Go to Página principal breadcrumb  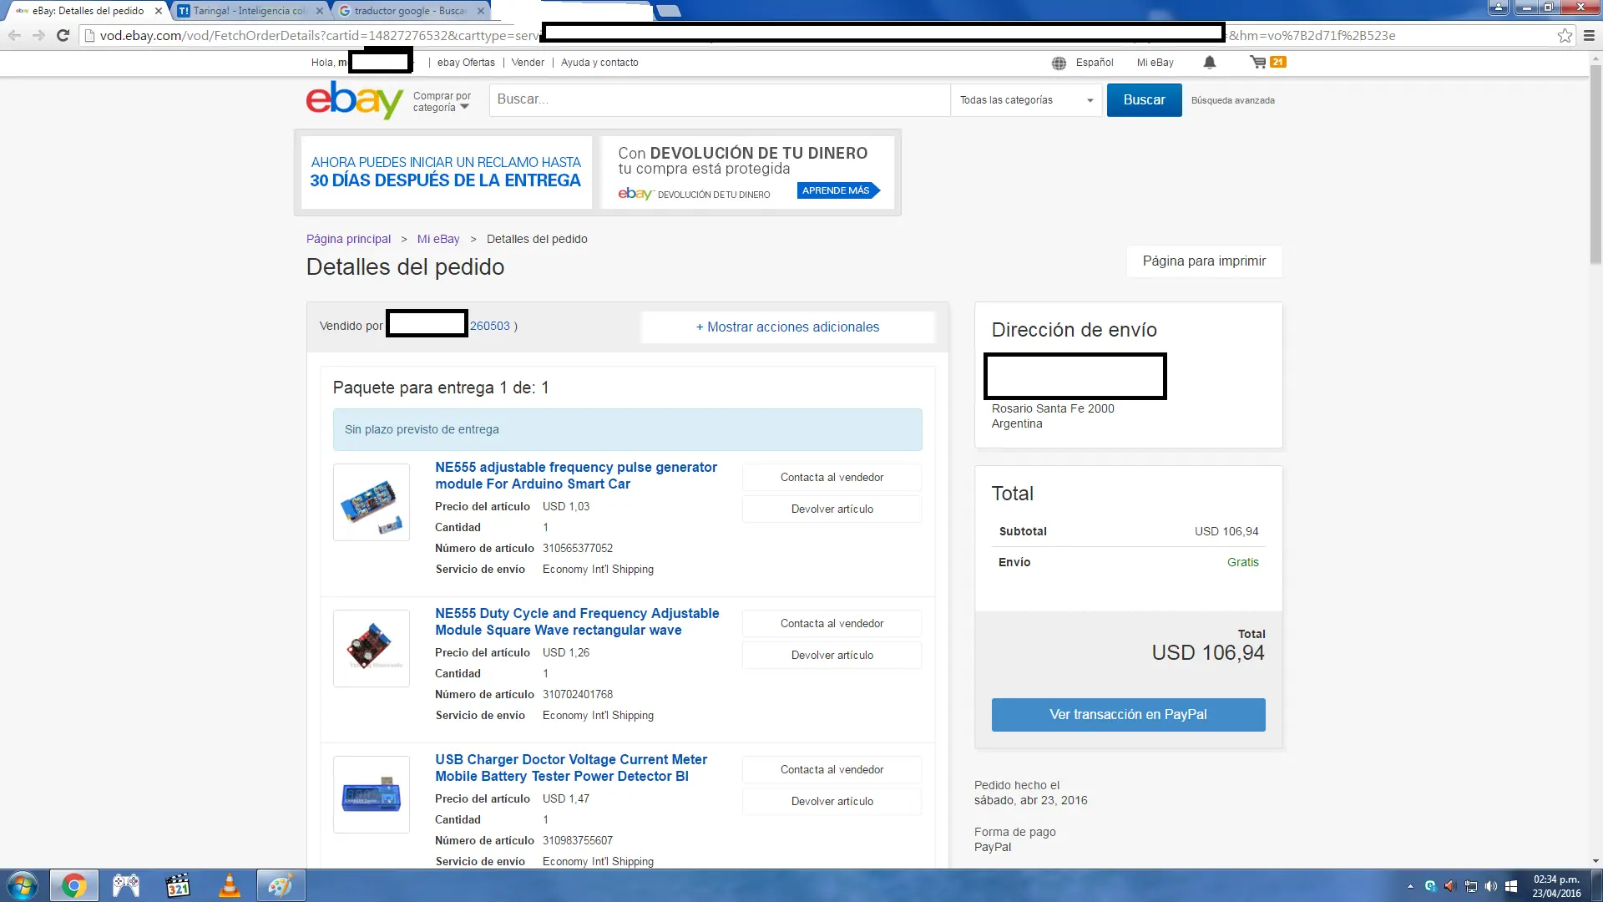[x=348, y=239]
